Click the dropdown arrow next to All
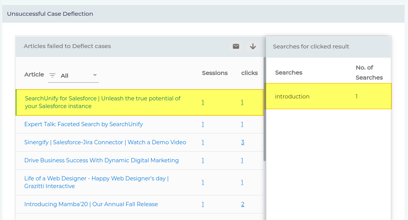Viewport: 408px width, 220px height. 95,75
